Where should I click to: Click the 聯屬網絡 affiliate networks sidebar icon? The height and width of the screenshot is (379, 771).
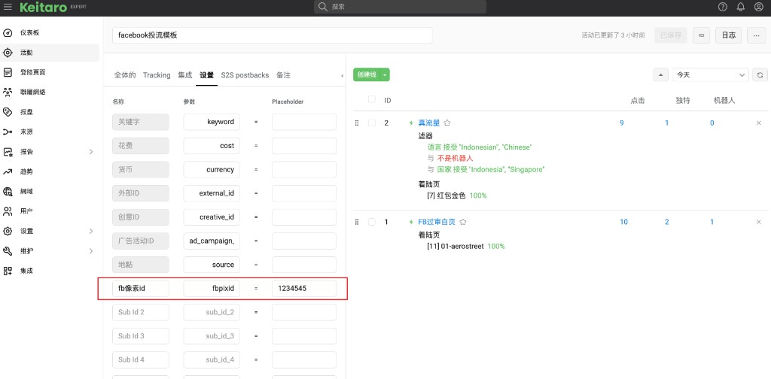(8, 92)
